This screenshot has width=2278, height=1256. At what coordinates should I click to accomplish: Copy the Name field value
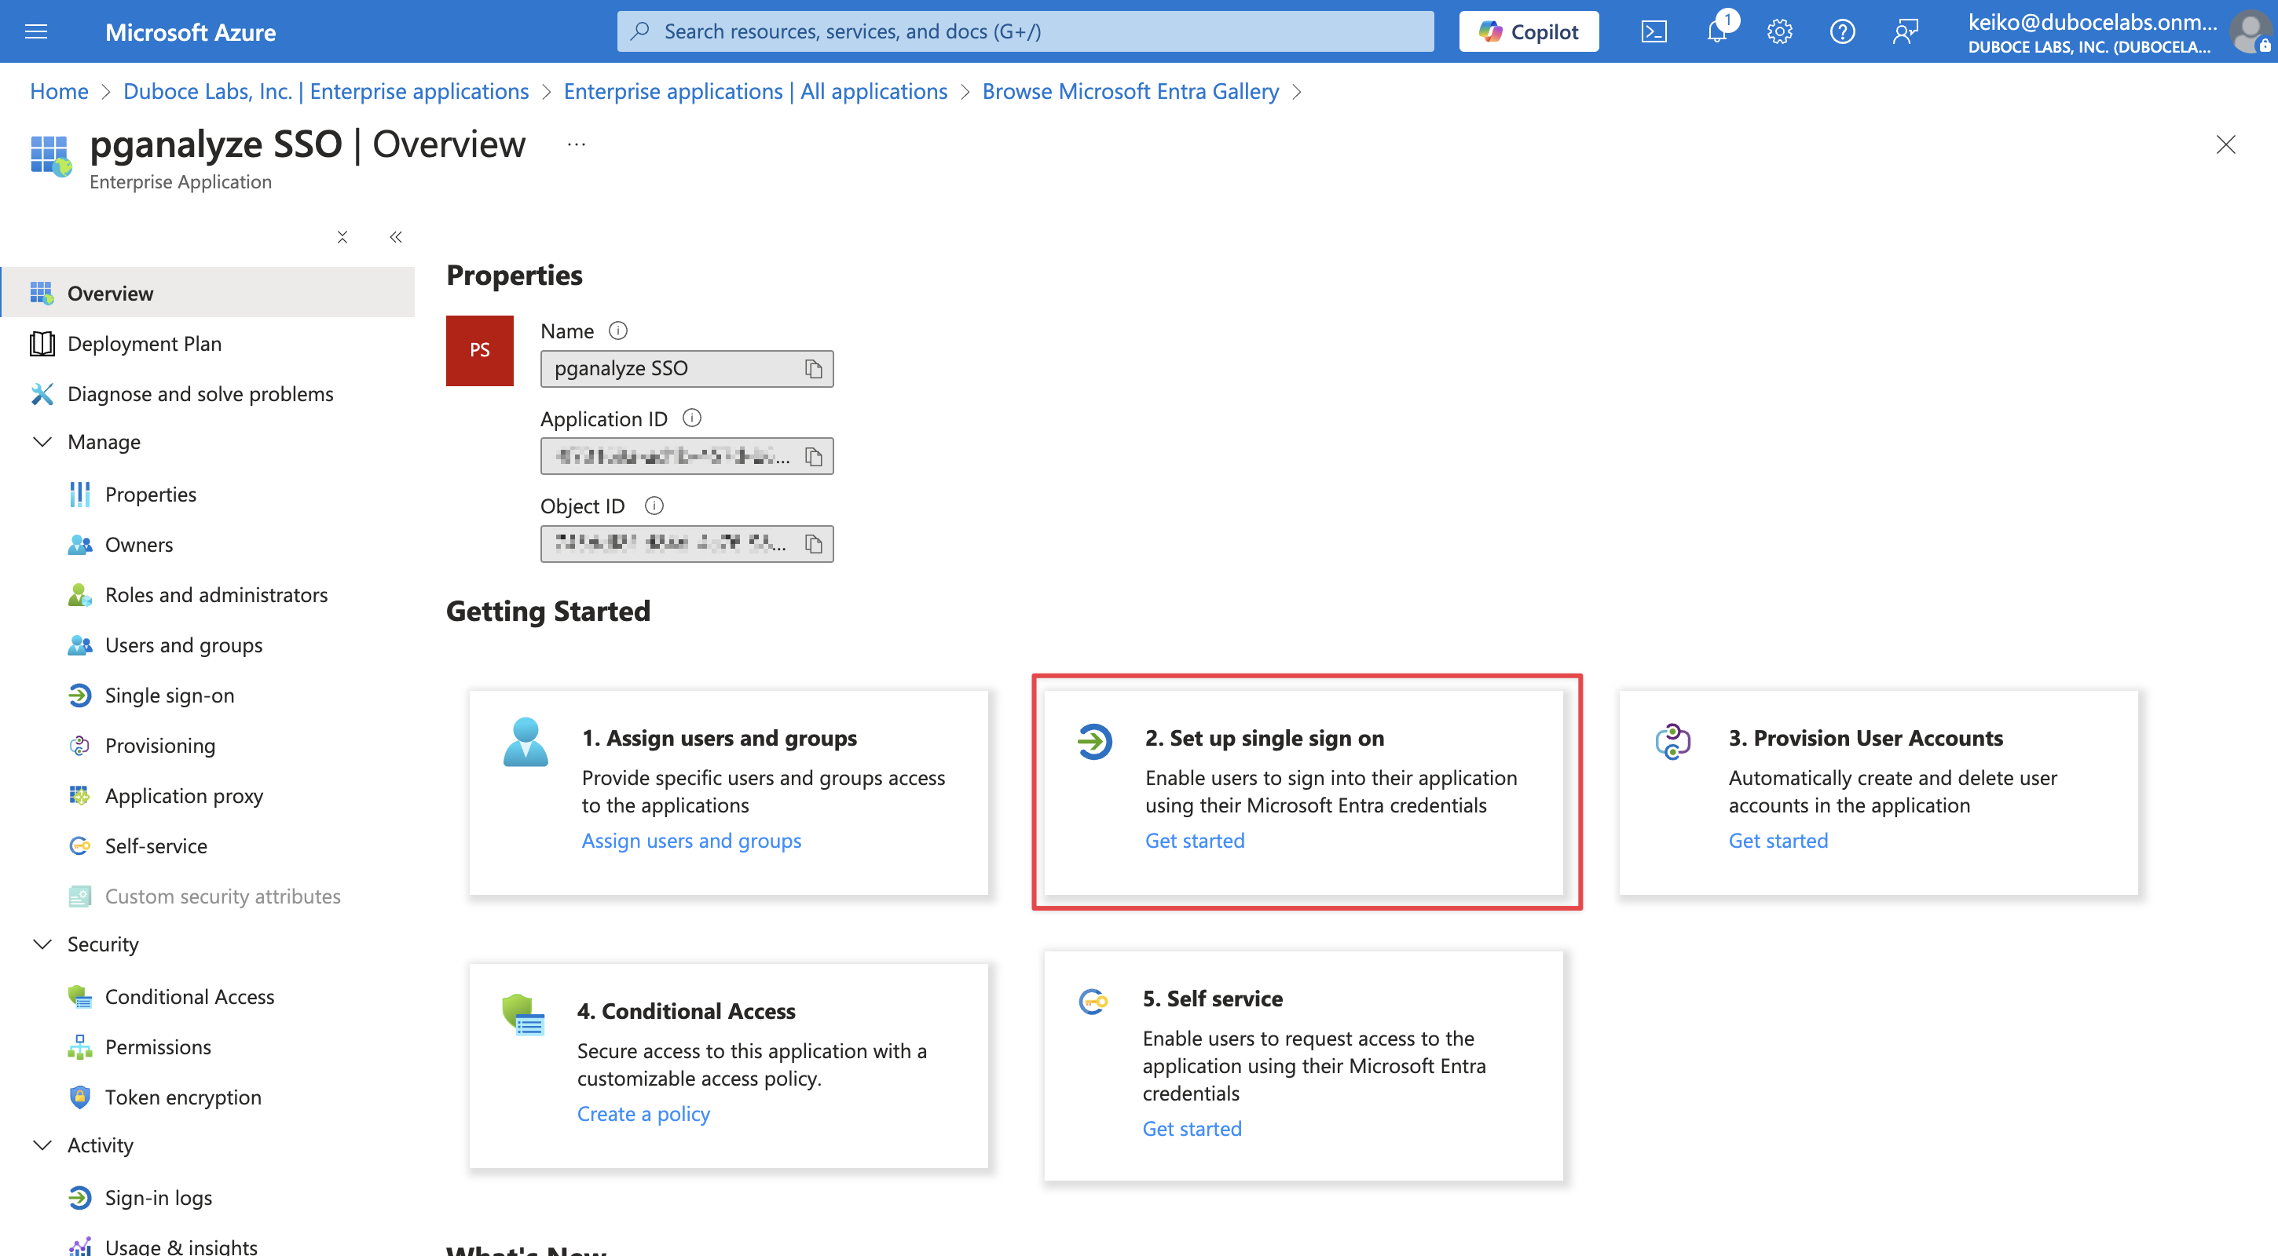pos(814,369)
